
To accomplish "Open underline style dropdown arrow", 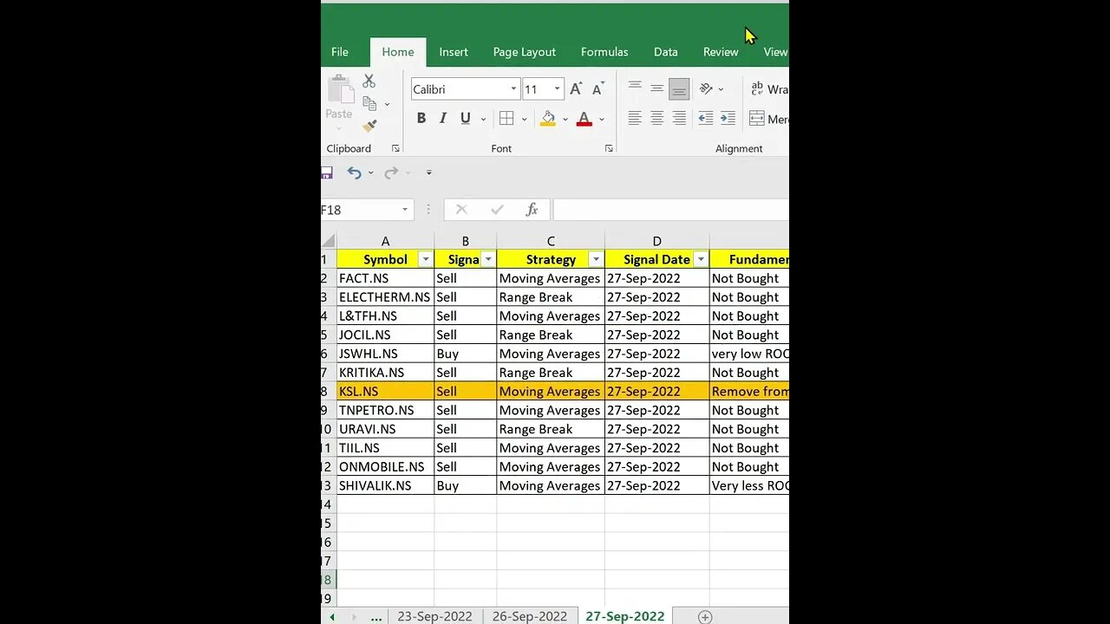I will (x=483, y=120).
